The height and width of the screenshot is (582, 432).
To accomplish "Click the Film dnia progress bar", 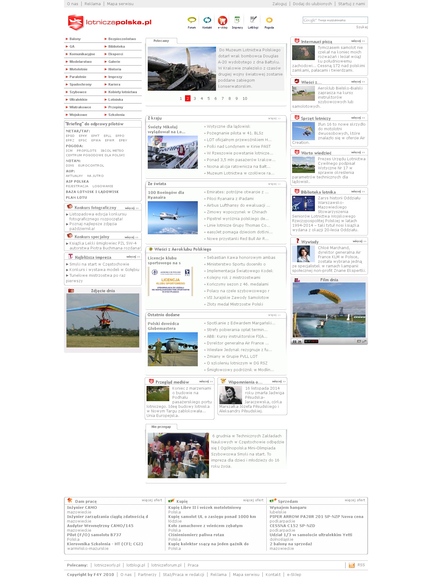I will (x=337, y=341).
